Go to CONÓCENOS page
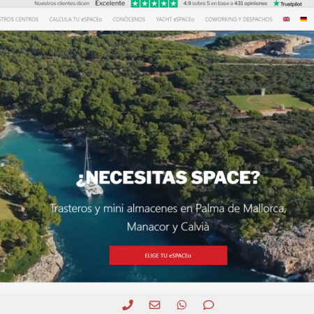Viewport: 314px width, 314px height. pyautogui.click(x=129, y=20)
